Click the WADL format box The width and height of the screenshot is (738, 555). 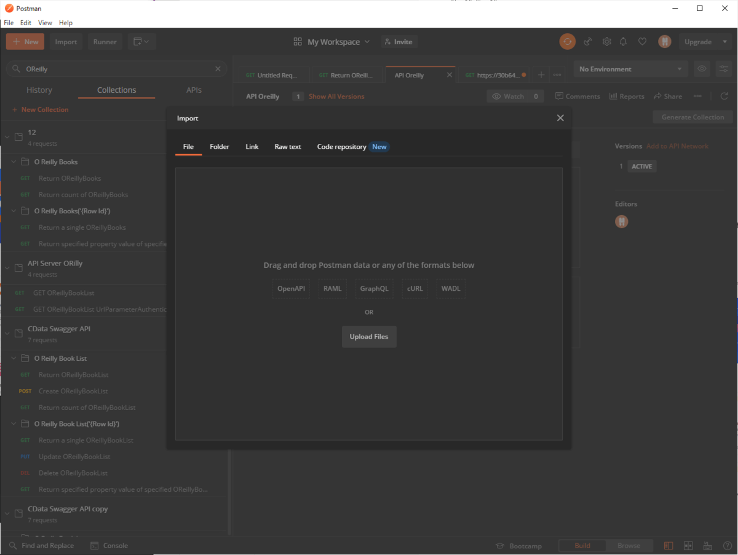coord(451,288)
